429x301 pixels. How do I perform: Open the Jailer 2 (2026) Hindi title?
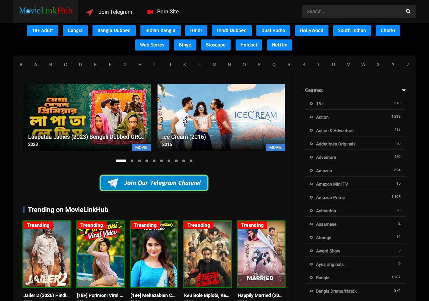coord(47,295)
